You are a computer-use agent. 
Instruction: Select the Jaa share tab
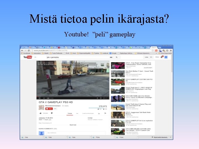(77, 113)
